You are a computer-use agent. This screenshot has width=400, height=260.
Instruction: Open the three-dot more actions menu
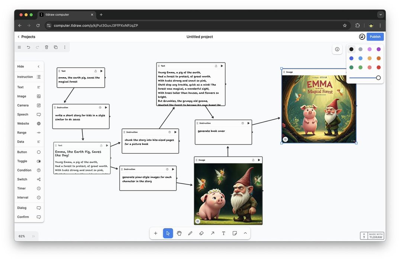click(x=65, y=47)
